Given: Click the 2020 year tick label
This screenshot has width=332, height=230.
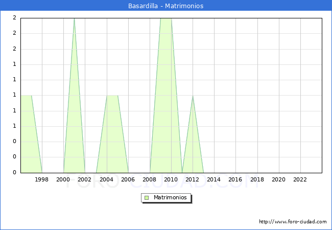Looking at the screenshot, I should tap(278, 179).
